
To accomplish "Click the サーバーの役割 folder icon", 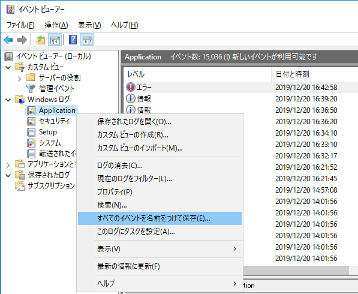I will click(31, 77).
